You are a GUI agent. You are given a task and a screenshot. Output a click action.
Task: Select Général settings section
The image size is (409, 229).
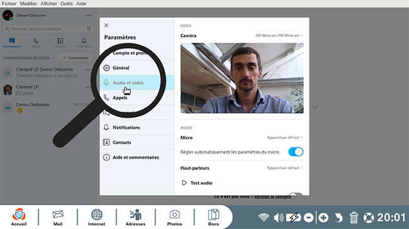click(x=137, y=68)
